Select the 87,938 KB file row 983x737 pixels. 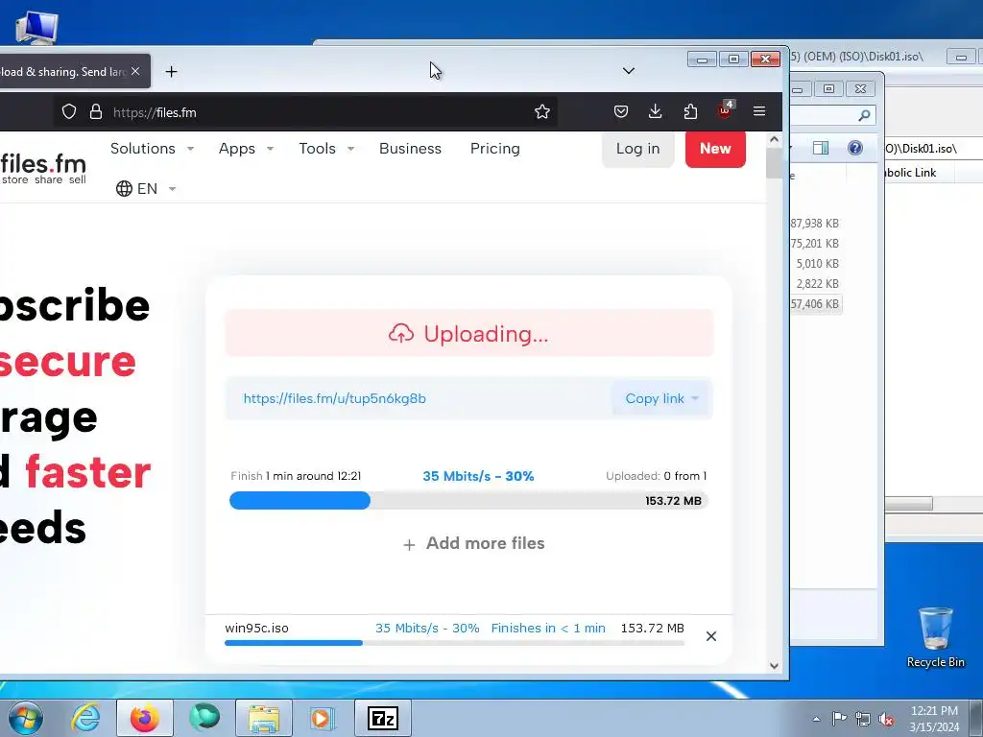click(x=814, y=223)
